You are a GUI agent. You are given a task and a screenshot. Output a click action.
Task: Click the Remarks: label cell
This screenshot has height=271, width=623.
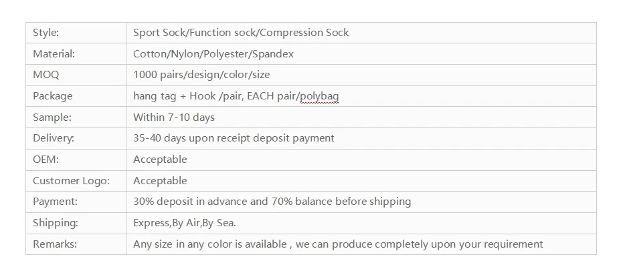point(76,244)
